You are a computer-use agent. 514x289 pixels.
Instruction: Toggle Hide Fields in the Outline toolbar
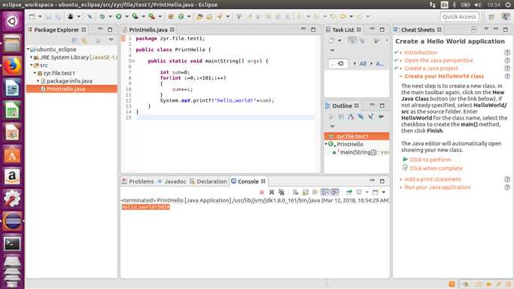click(x=351, y=117)
